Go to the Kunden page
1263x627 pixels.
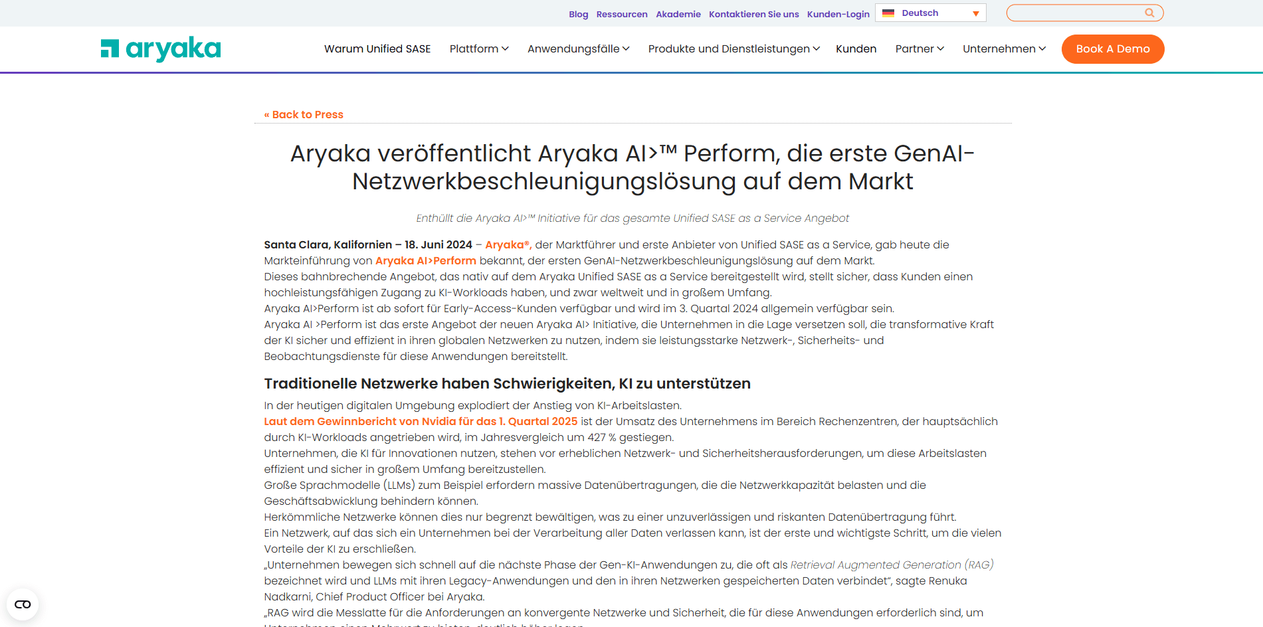(x=856, y=49)
